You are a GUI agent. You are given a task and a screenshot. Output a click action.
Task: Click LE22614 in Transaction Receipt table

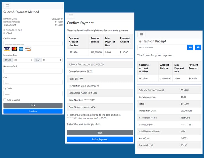(143, 78)
